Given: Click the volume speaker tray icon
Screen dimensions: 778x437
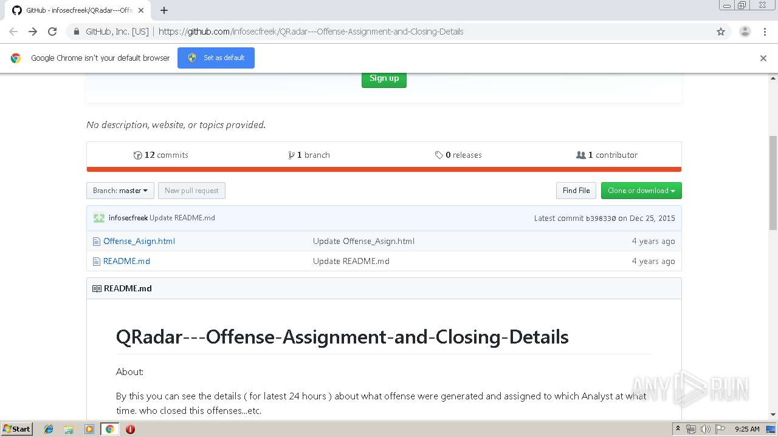Looking at the screenshot, I should pos(706,429).
